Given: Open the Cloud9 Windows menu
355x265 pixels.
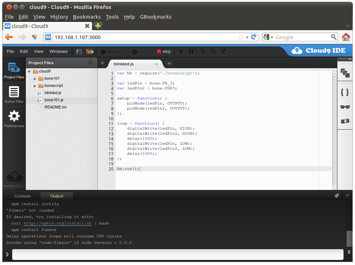Looking at the screenshot, I should click(59, 51).
